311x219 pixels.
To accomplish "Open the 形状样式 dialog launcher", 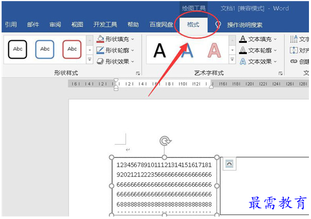I will pos(138,74).
